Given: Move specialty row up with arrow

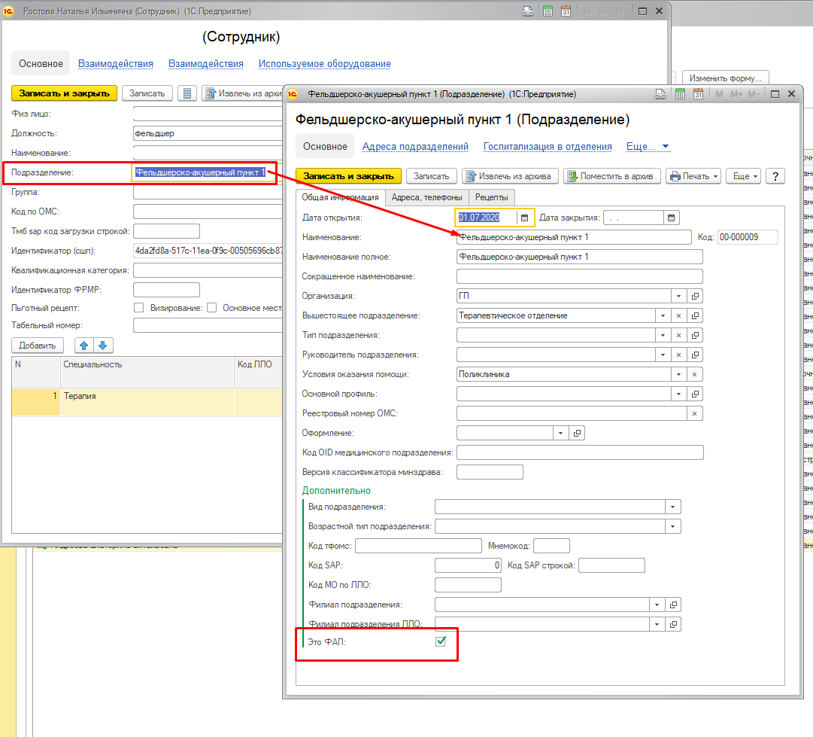Looking at the screenshot, I should coord(83,346).
